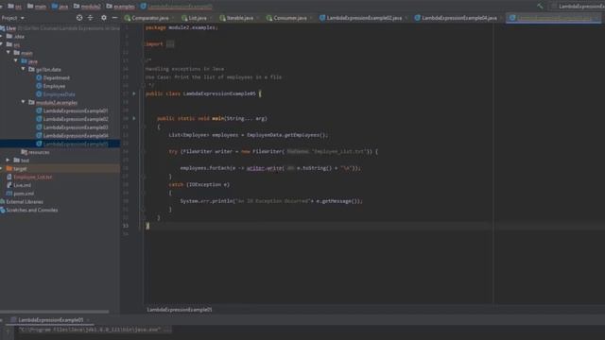Open run configuration dropdown LambdaExpression
The width and height of the screenshot is (605, 340).
click(579, 7)
